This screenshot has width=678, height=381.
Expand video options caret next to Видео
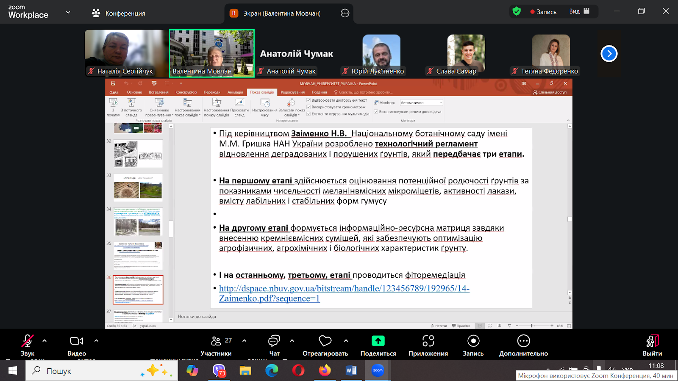[x=96, y=340]
